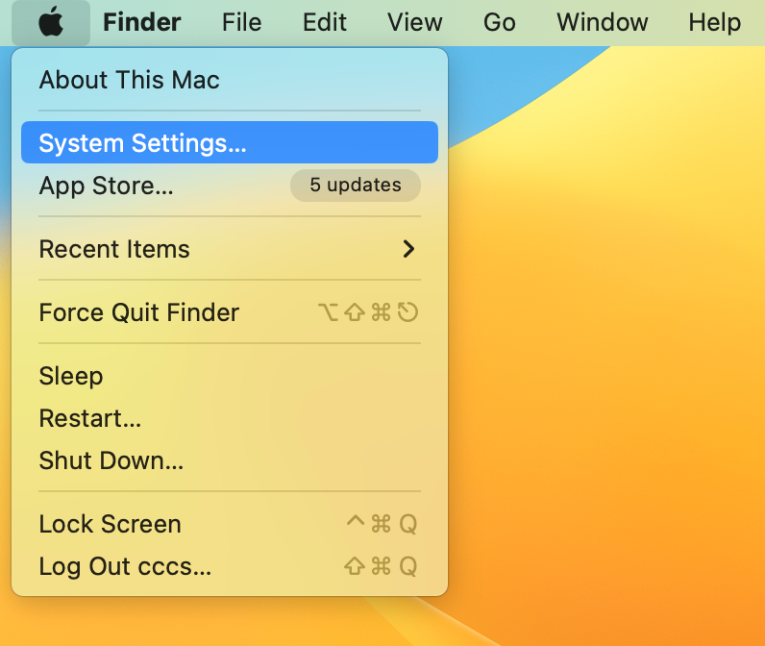This screenshot has height=646, width=765.
Task: Choose Restart from the menu
Action: (89, 418)
